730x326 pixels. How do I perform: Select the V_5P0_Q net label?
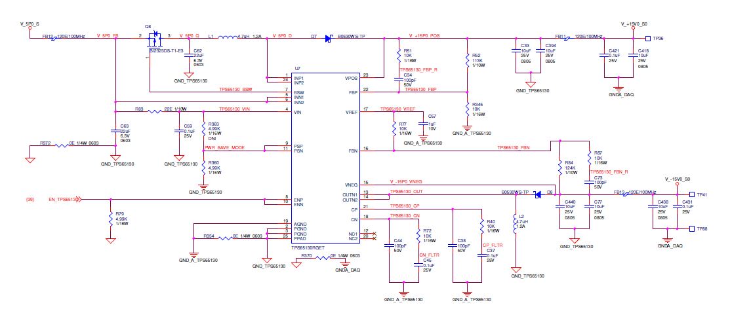point(189,36)
